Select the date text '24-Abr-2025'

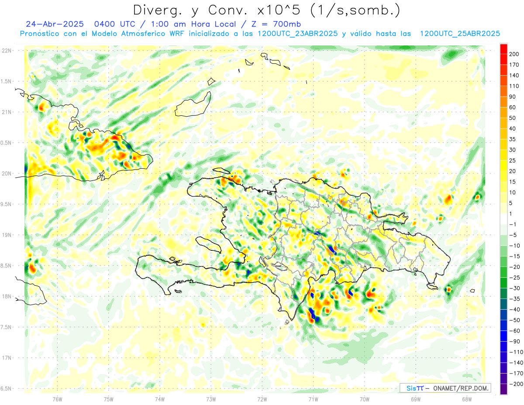point(54,24)
